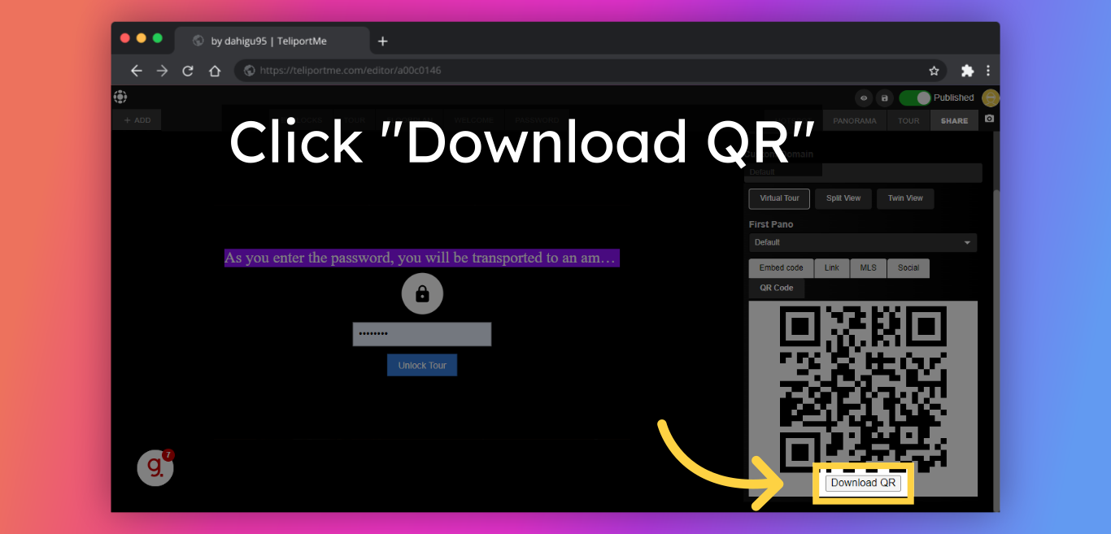
Task: Open the user avatar menu
Action: (x=991, y=98)
